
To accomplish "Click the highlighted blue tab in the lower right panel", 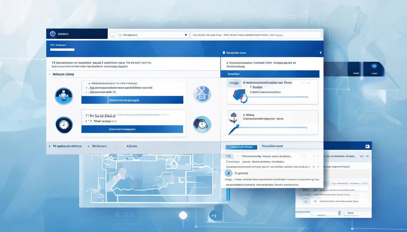I will point(241,147).
